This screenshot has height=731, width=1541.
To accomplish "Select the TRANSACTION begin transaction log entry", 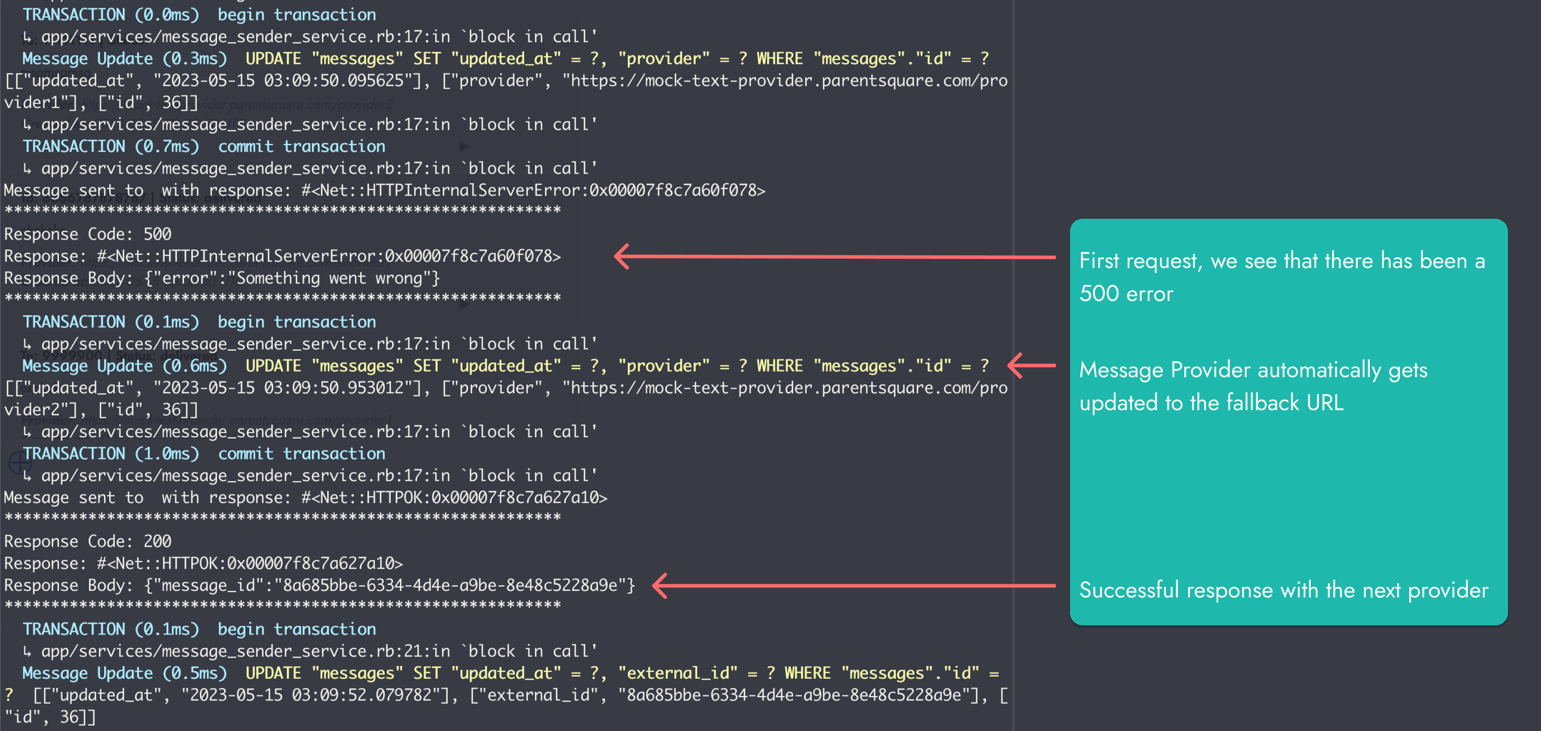I will [x=198, y=14].
